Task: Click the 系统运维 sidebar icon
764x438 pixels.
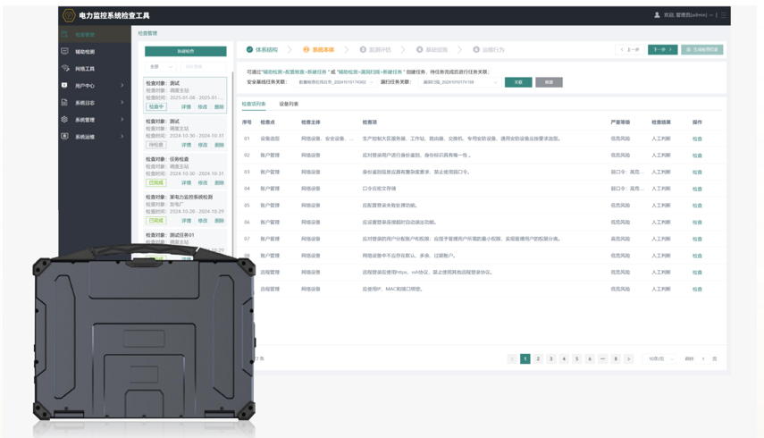Action: 65,137
